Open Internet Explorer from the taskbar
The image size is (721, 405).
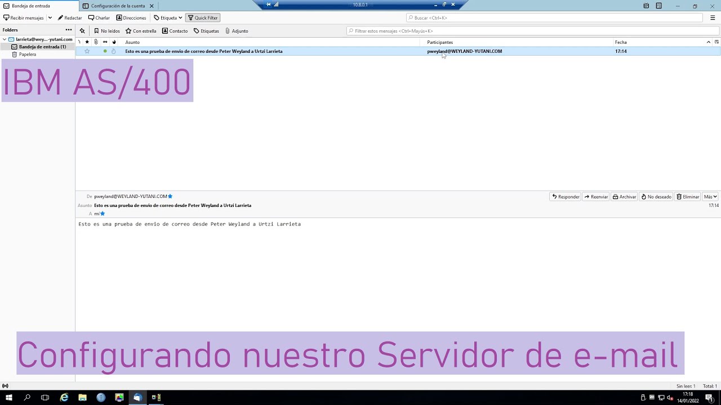[x=64, y=398]
